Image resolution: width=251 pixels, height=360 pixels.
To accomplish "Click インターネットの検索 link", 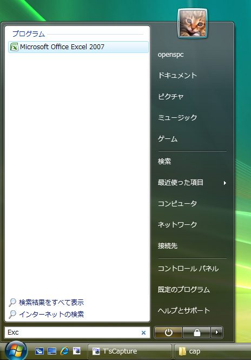I will [x=51, y=314].
